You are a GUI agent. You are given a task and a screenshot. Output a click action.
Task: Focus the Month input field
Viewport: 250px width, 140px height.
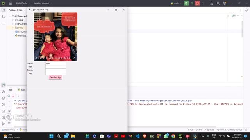point(55,70)
